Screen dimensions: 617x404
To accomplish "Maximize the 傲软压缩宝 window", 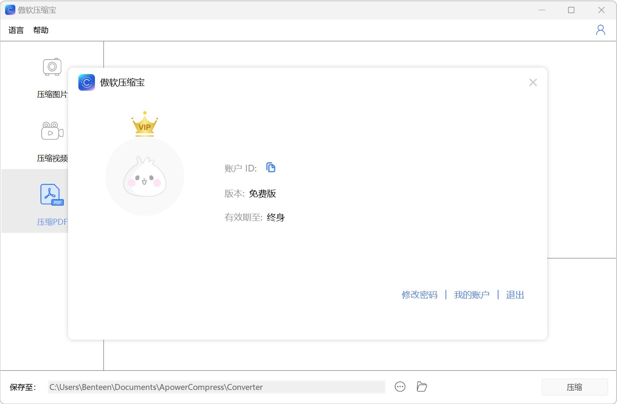I will (x=571, y=10).
